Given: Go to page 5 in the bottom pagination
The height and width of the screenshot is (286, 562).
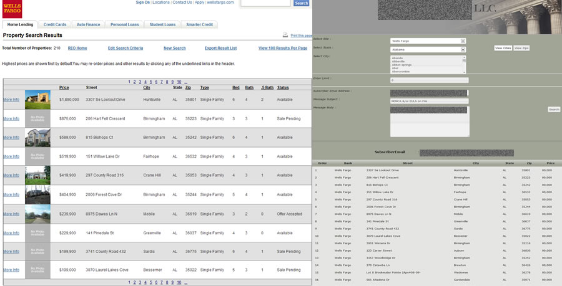Looking at the screenshot, I should click(150, 282).
